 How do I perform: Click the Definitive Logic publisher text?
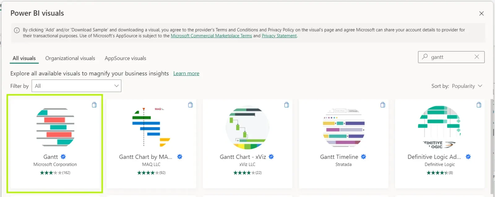440,165
